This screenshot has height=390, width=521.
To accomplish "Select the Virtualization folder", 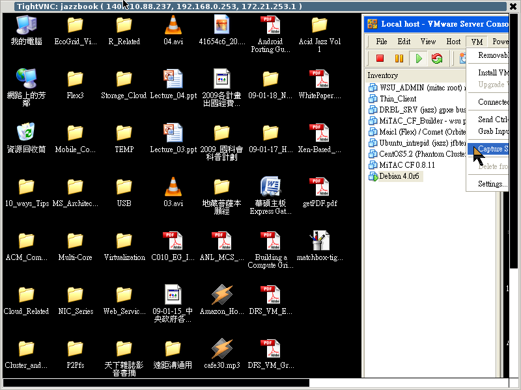I will [124, 246].
